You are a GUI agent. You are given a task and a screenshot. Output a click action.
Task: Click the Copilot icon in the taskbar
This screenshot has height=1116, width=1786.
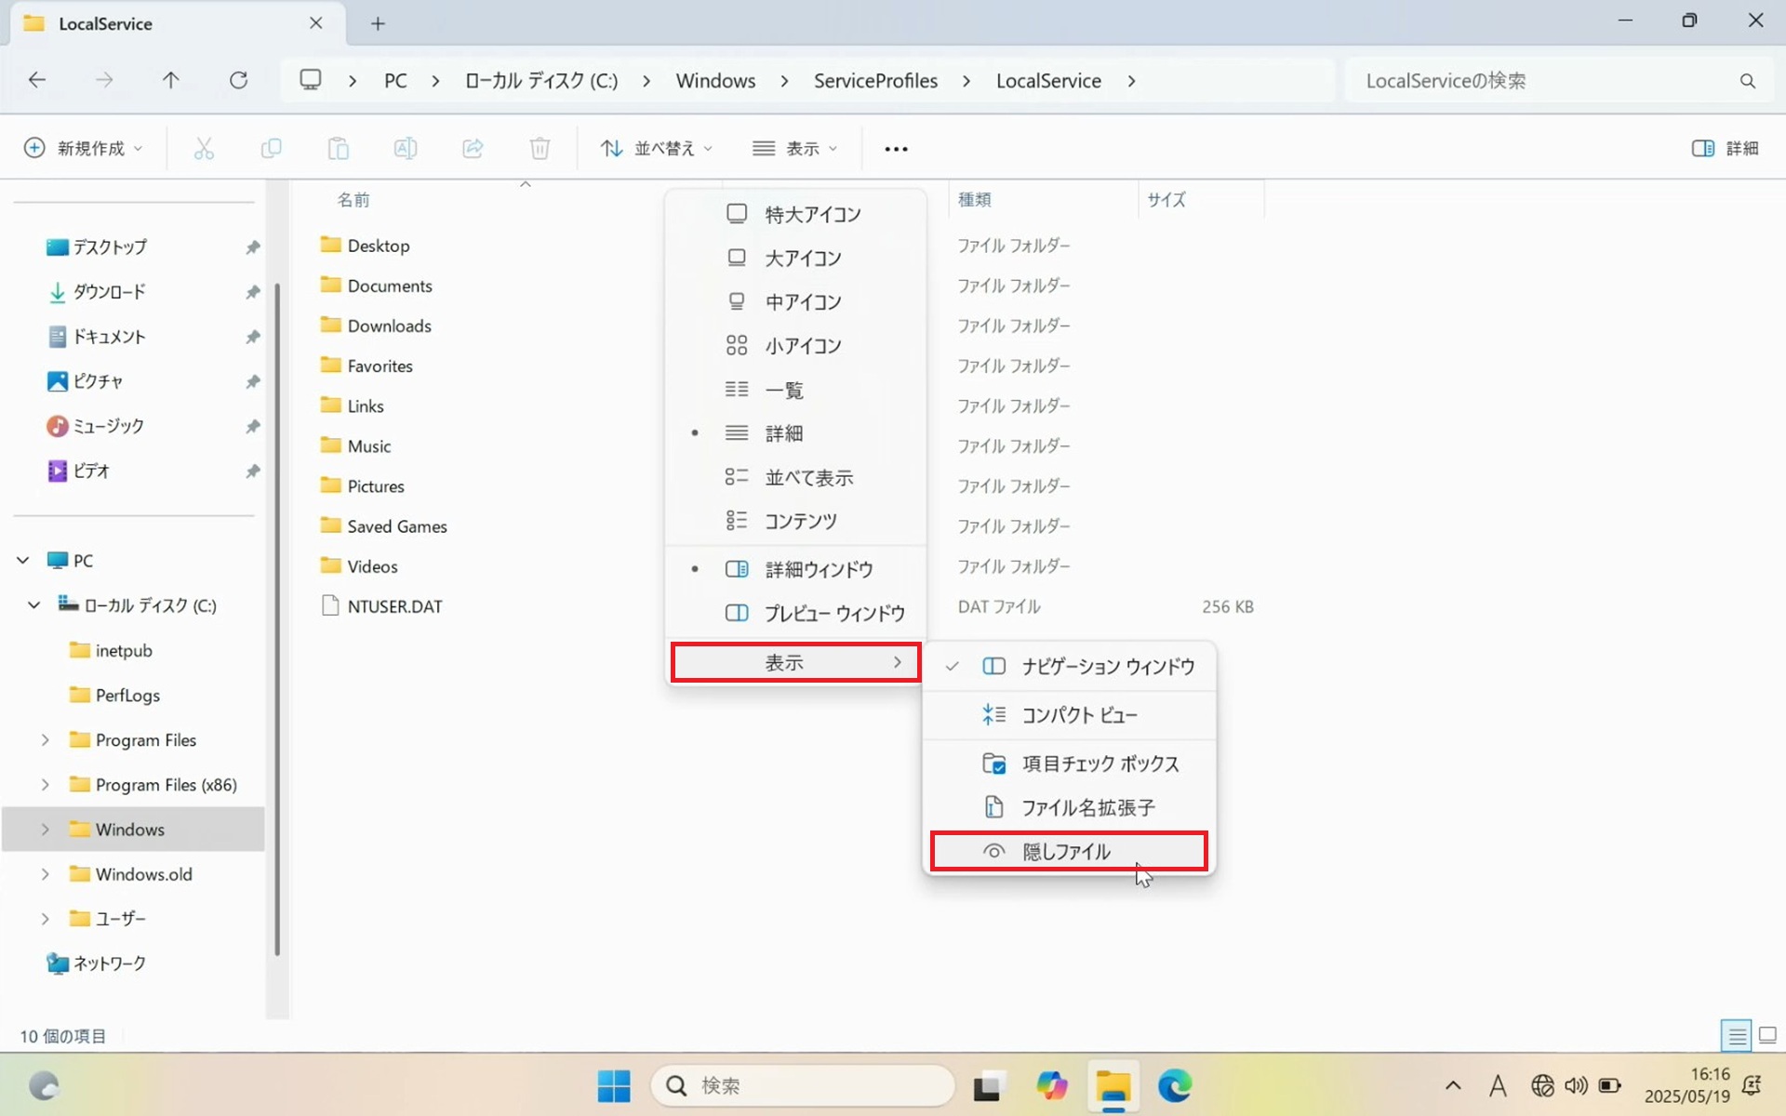pyautogui.click(x=1052, y=1085)
